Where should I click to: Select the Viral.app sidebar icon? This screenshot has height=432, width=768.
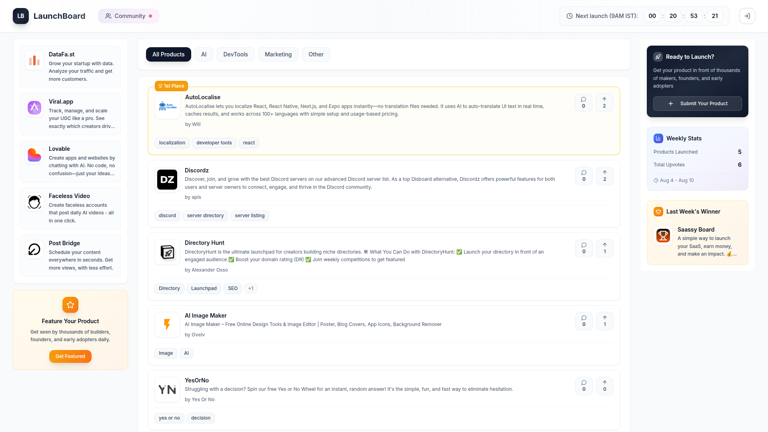point(34,107)
